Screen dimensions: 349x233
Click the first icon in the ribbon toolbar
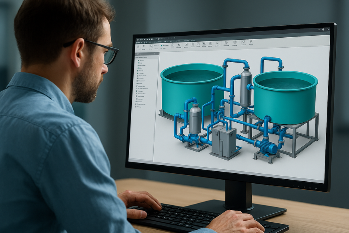(139, 46)
